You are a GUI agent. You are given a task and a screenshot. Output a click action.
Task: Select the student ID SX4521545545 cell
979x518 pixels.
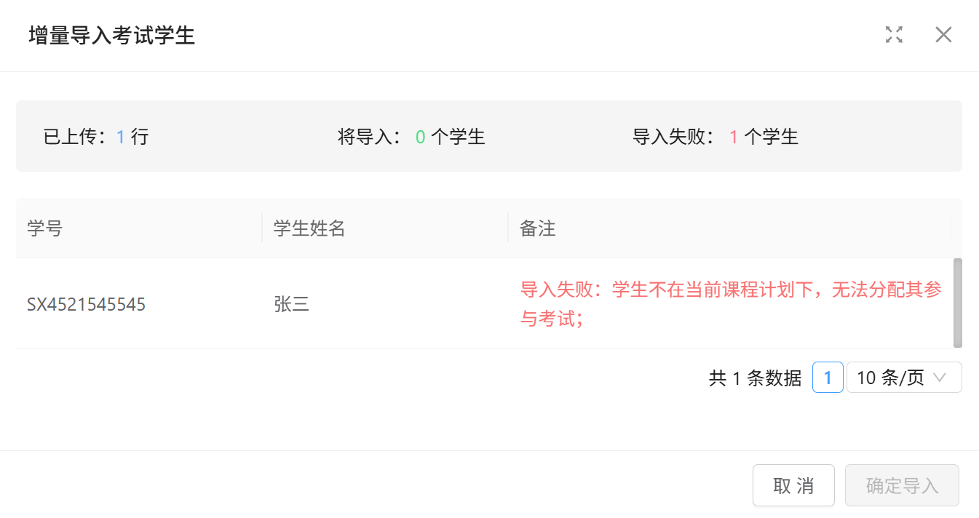[87, 304]
